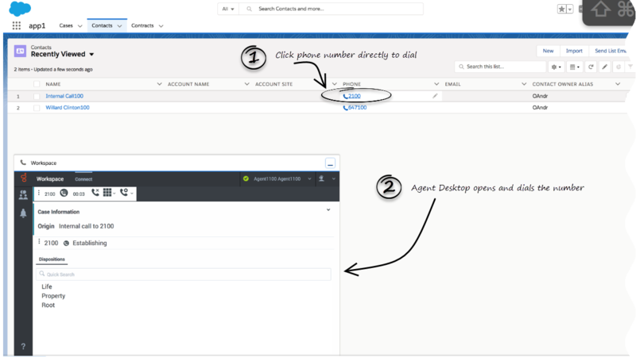The image size is (636, 357).
Task: Click the notification bell in Workspace sidebar
Action: coord(23,213)
